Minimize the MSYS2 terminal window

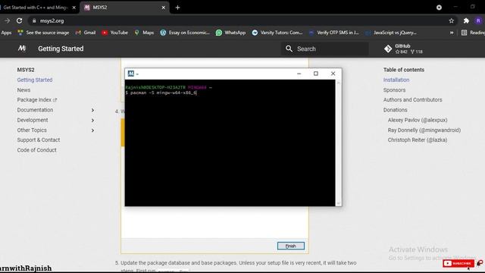(x=299, y=74)
